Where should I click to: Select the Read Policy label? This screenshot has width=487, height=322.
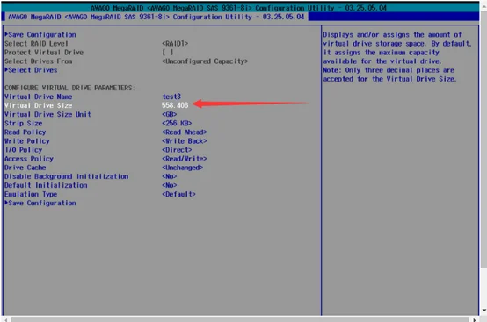25,132
